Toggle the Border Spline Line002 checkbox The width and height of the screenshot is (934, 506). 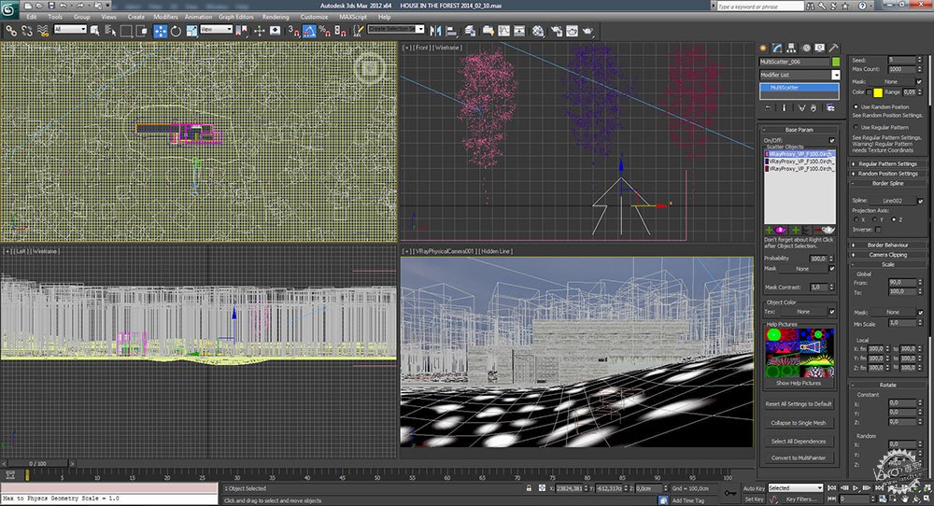coord(920,201)
